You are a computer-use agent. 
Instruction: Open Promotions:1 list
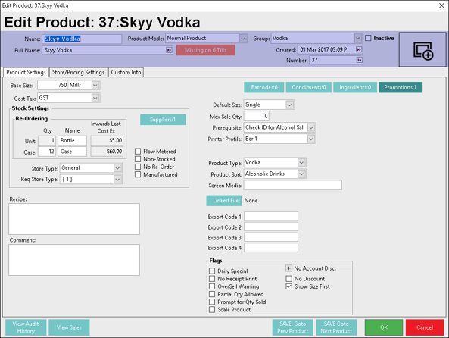point(401,87)
